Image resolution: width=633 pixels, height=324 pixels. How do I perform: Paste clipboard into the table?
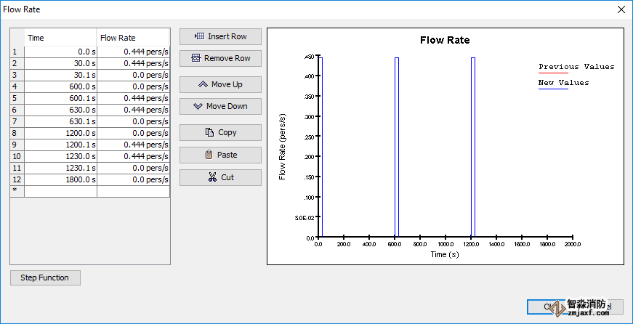point(220,155)
